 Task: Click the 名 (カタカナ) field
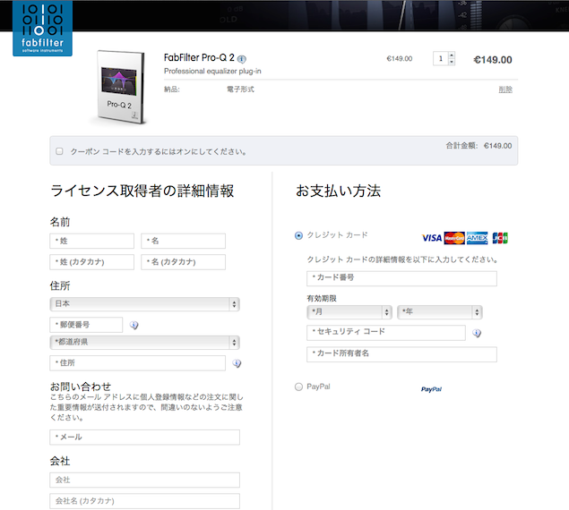click(184, 262)
